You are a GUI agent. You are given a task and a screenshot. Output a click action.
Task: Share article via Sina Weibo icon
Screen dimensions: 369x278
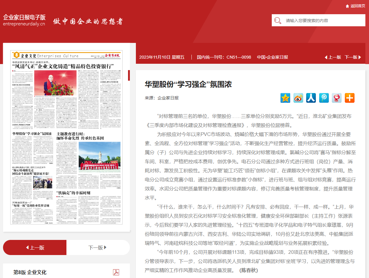(x=298, y=98)
